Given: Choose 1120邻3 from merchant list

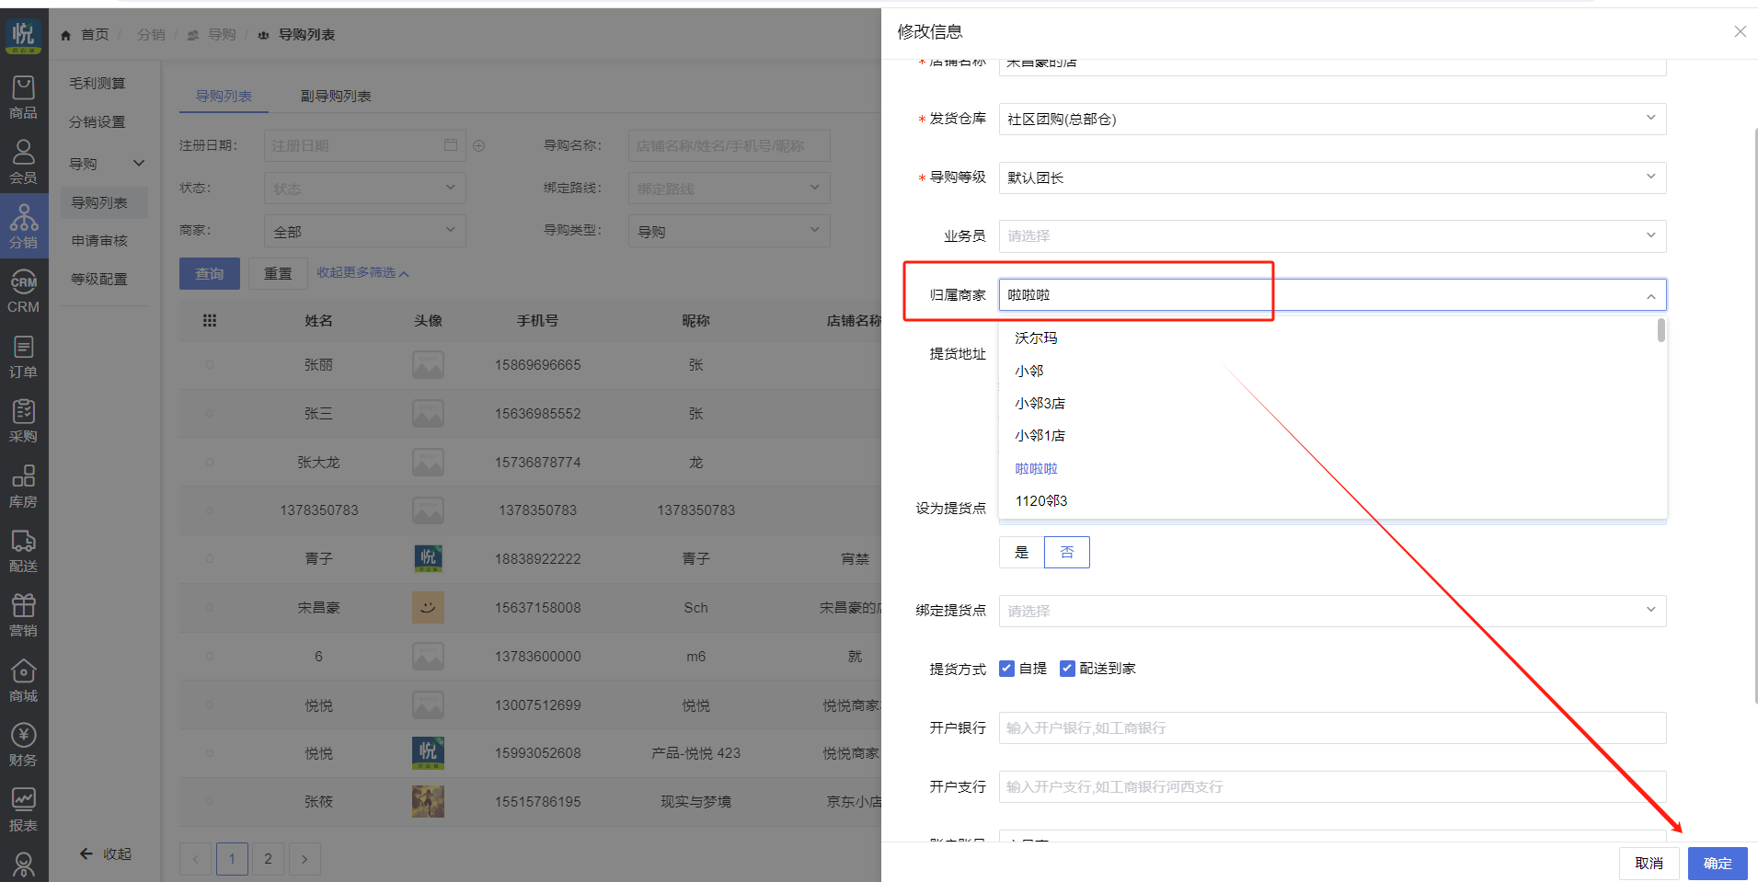Looking at the screenshot, I should point(1332,501).
